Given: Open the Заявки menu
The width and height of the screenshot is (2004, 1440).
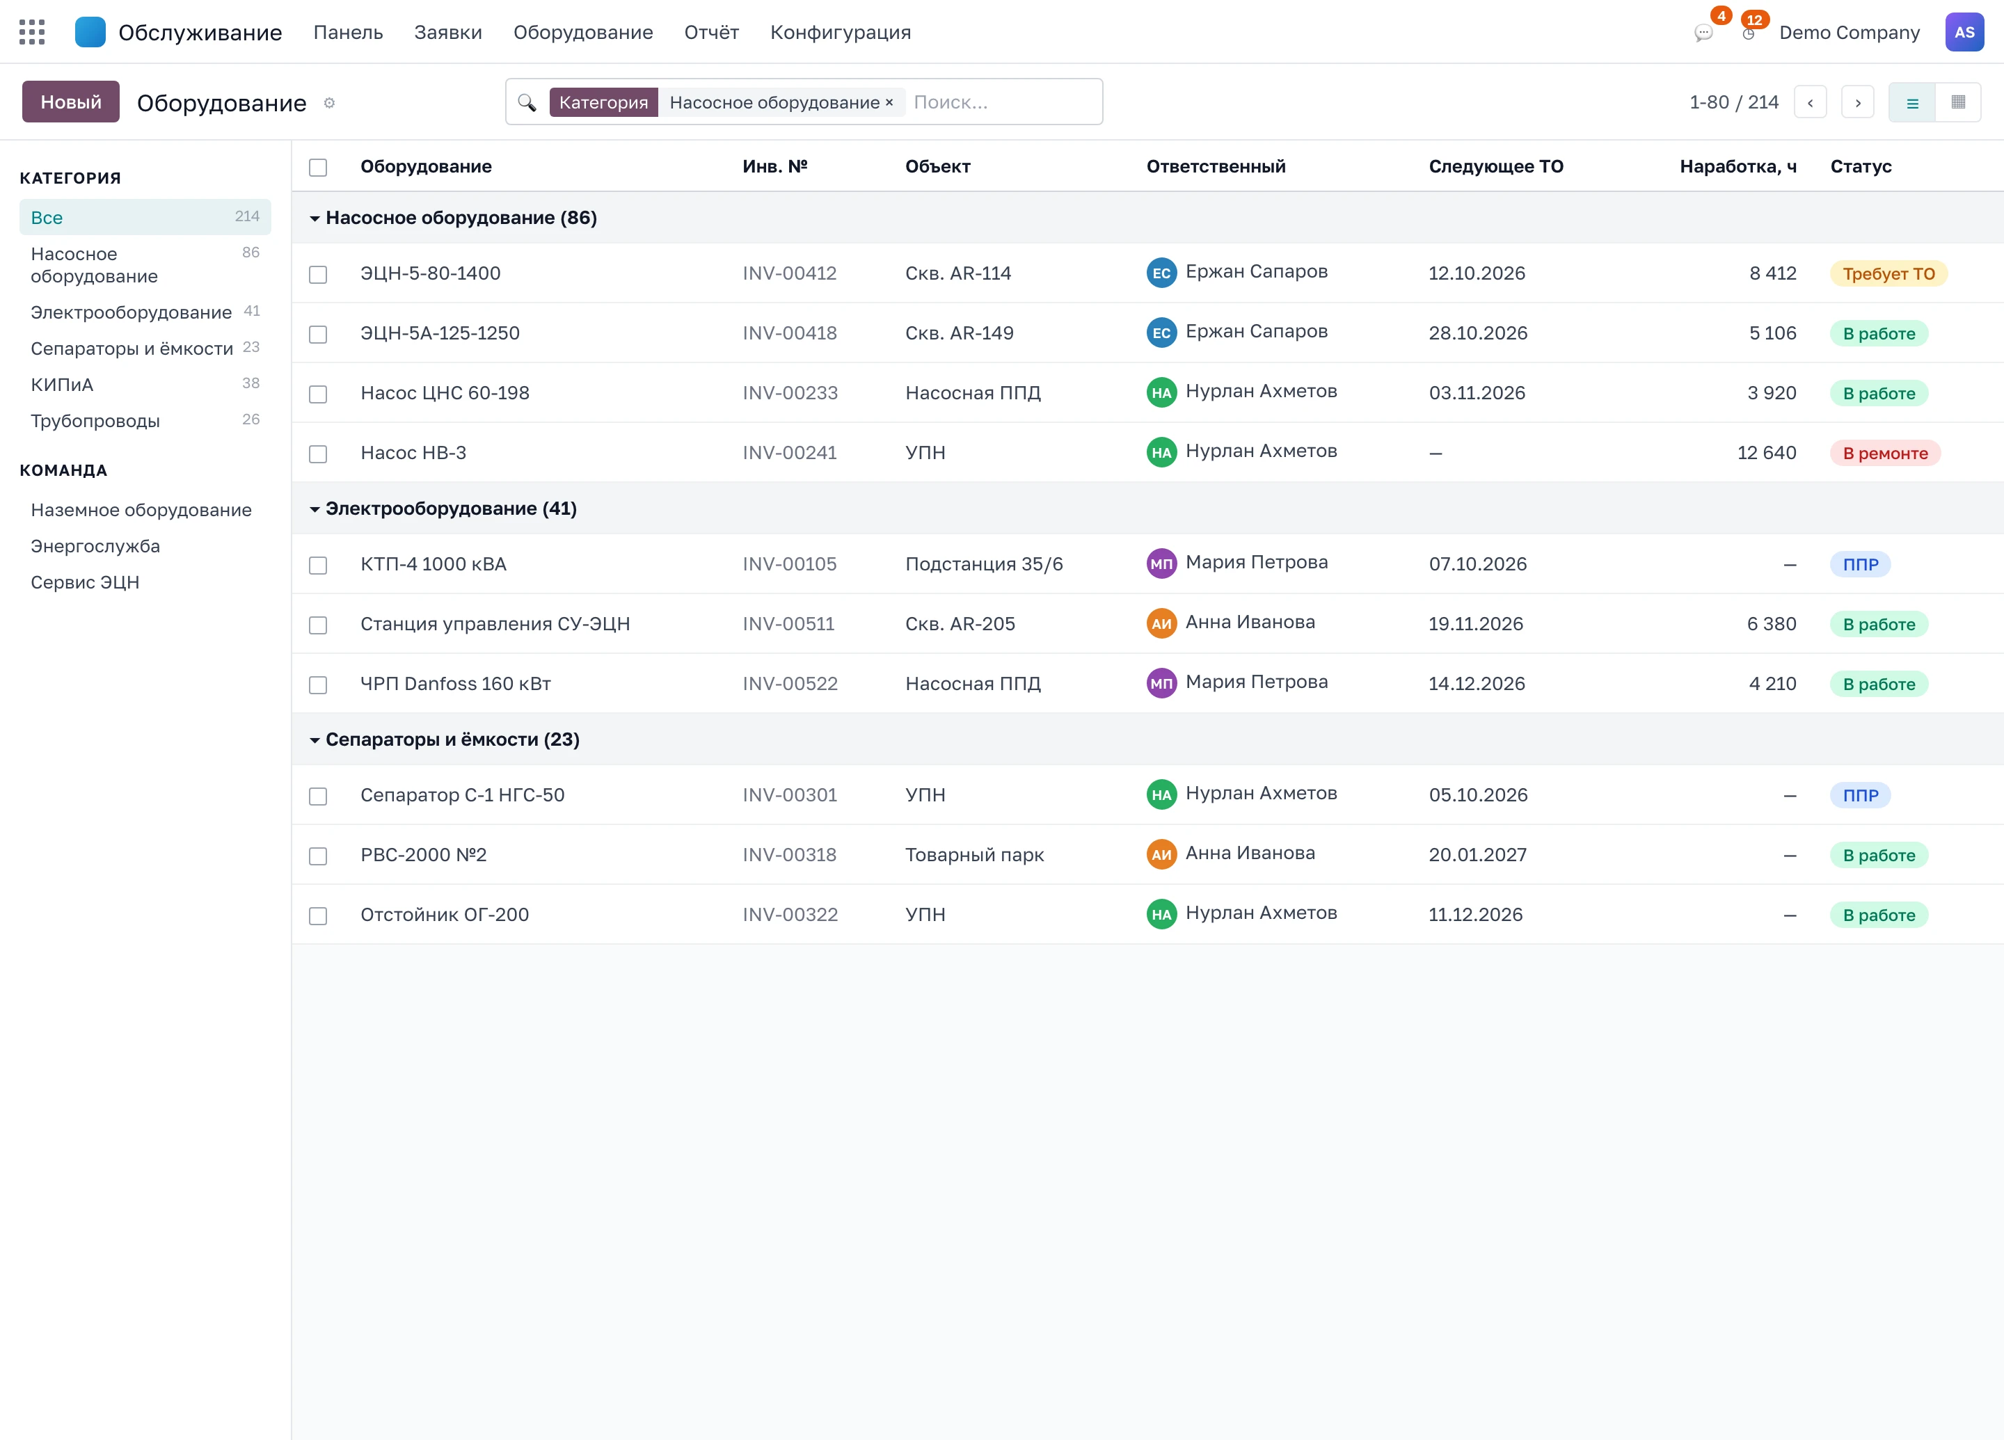Looking at the screenshot, I should [x=448, y=33].
